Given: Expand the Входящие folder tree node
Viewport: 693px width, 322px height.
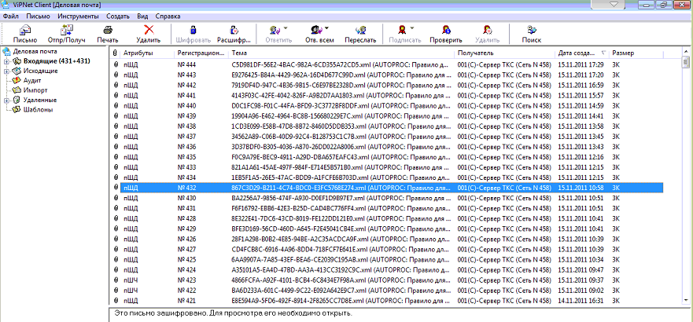Looking at the screenshot, I should click(x=6, y=61).
